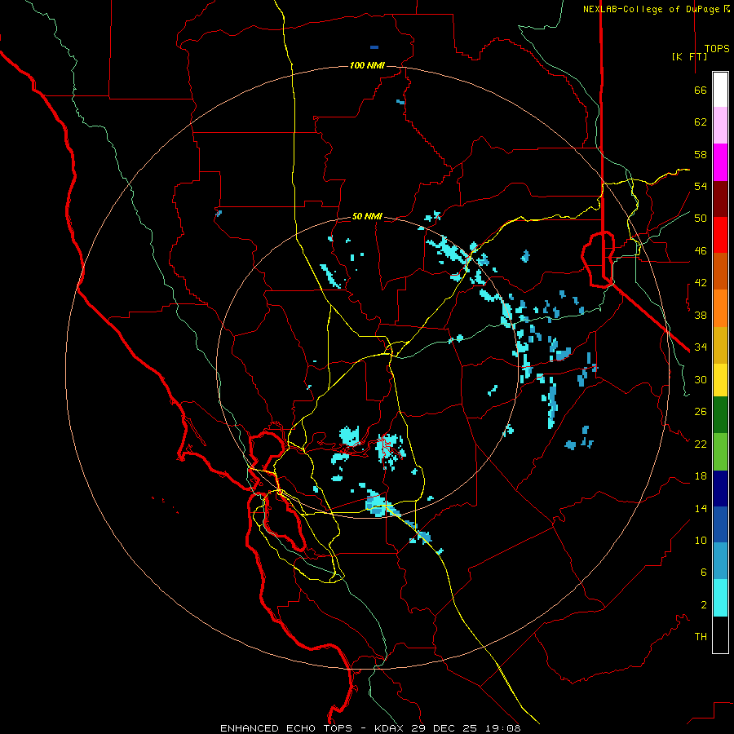
Task: Click the "TOPS" legend title
Action: pyautogui.click(x=717, y=49)
